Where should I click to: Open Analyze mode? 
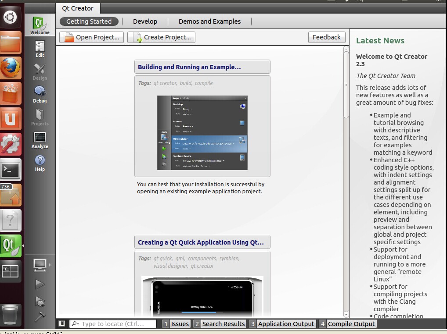(40, 140)
